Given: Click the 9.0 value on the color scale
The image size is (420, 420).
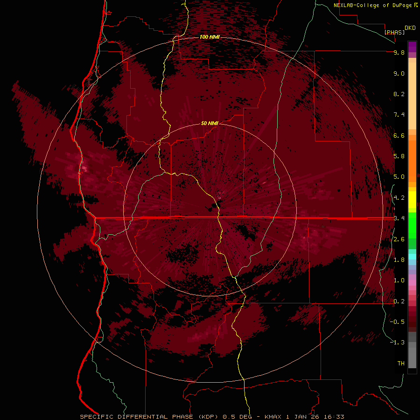Looking at the screenshot, I should [399, 73].
